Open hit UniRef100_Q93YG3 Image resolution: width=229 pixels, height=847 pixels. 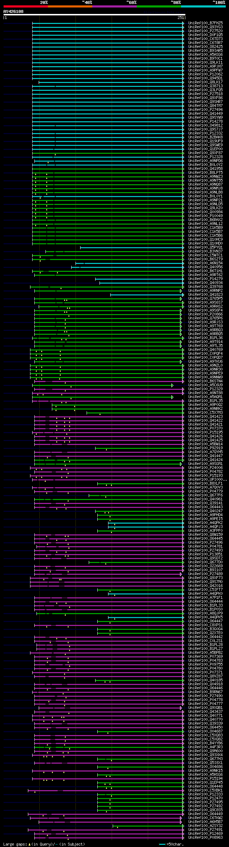[x=205, y=27]
